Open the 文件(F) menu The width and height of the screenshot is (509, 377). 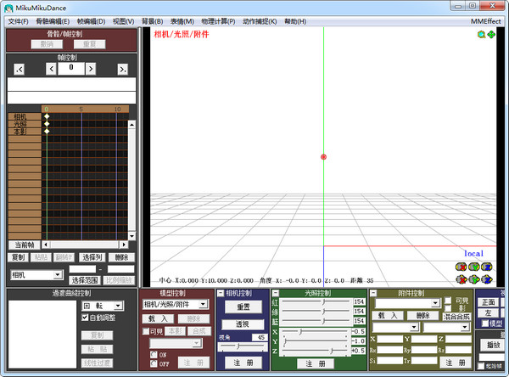pos(18,20)
